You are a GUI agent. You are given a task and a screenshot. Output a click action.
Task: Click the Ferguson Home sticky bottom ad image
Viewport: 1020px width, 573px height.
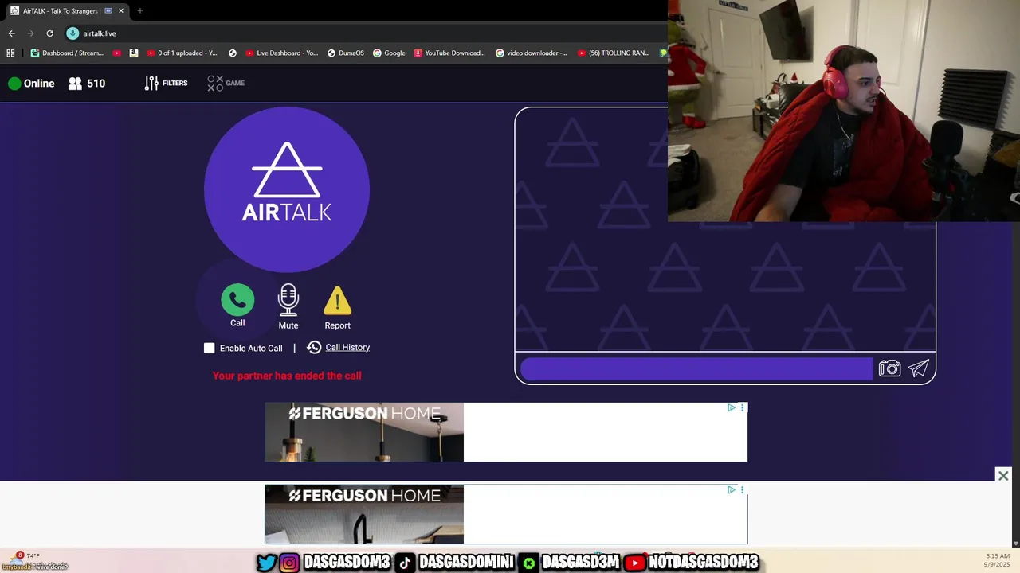[364, 514]
